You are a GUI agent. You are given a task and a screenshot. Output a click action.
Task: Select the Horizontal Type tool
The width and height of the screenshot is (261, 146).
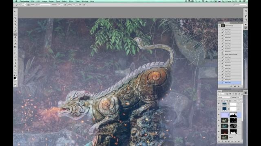15,60
